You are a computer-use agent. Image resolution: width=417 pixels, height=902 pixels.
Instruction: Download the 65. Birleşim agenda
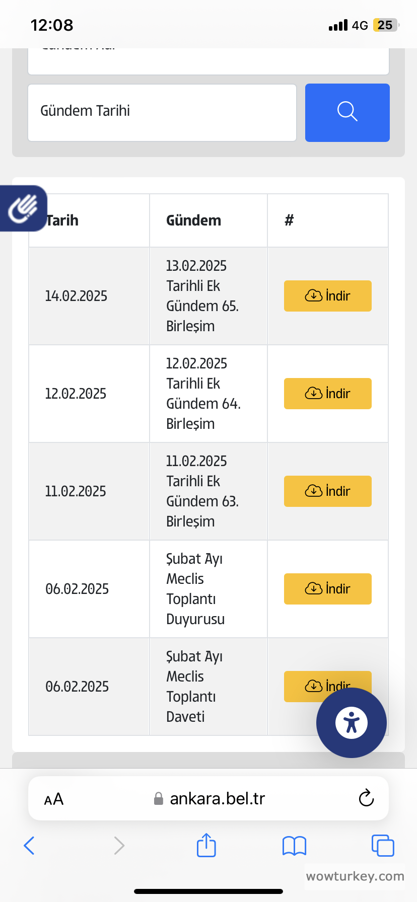(x=327, y=296)
